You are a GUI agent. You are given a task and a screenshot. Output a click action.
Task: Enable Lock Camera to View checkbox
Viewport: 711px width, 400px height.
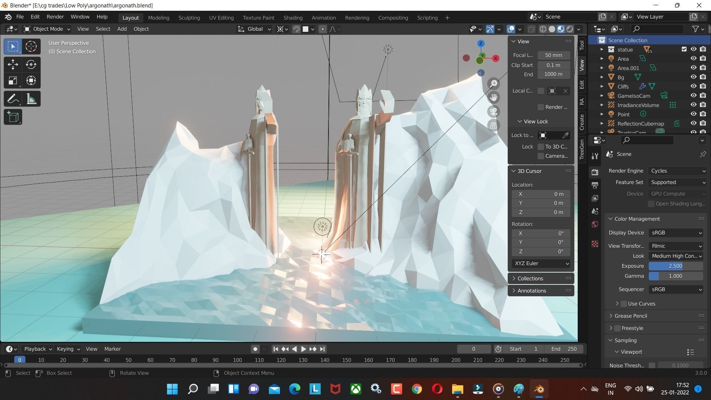(x=541, y=156)
